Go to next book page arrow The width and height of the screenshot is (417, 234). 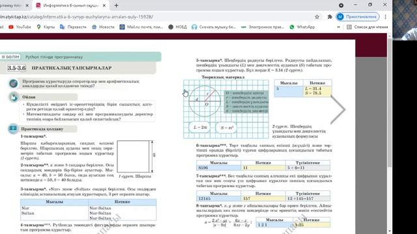click(338, 110)
